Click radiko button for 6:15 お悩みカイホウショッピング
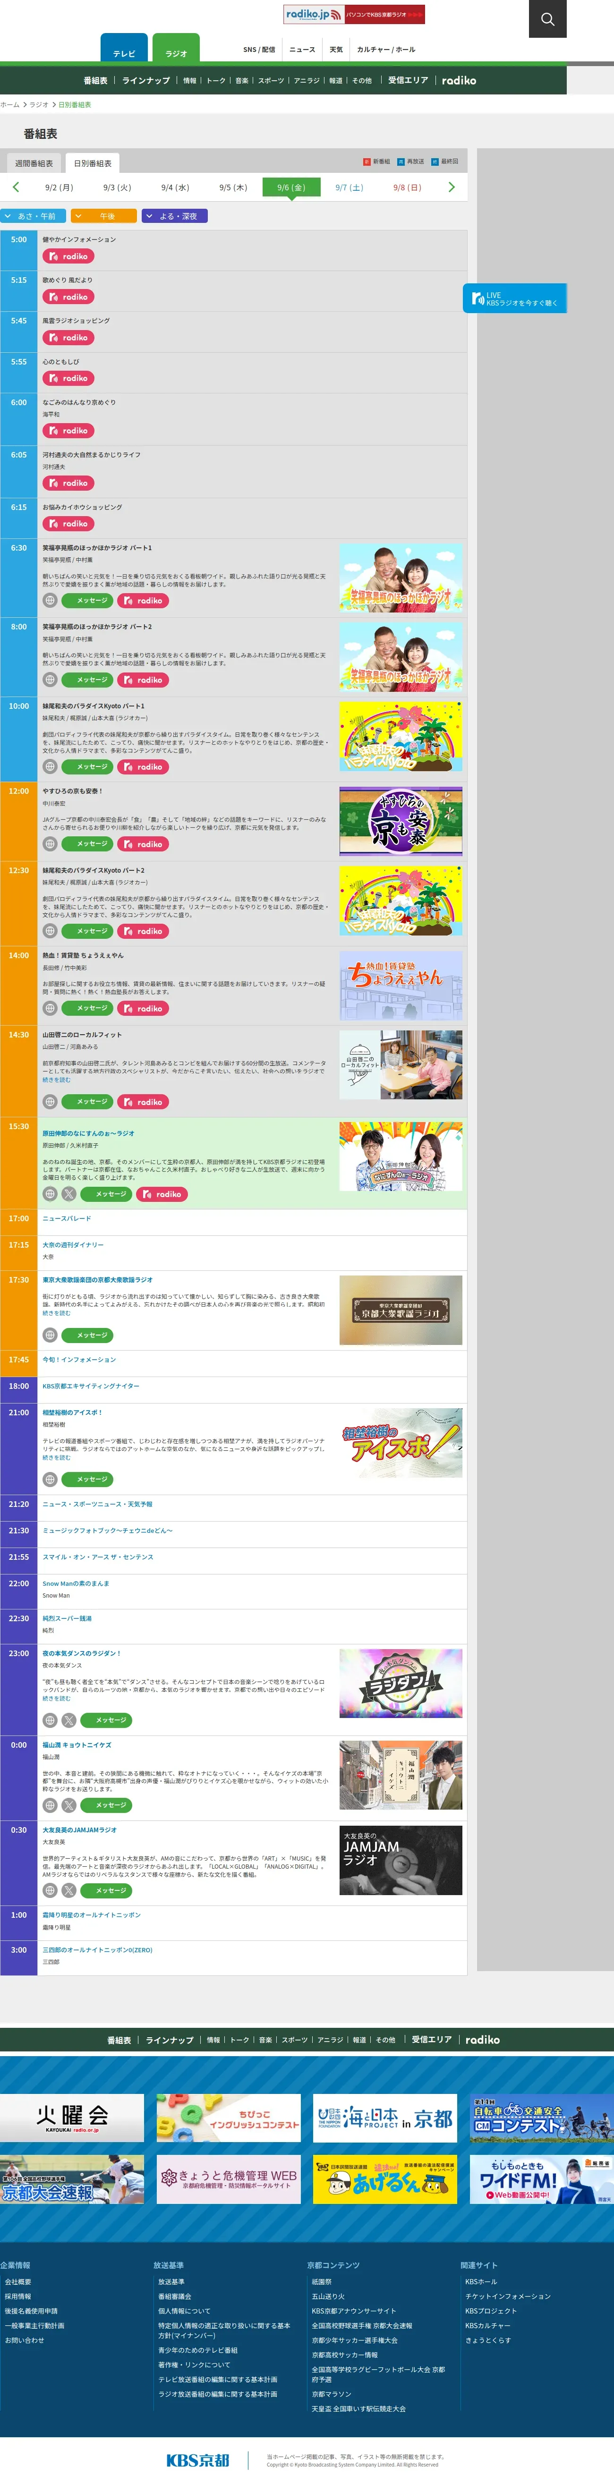 [x=68, y=524]
